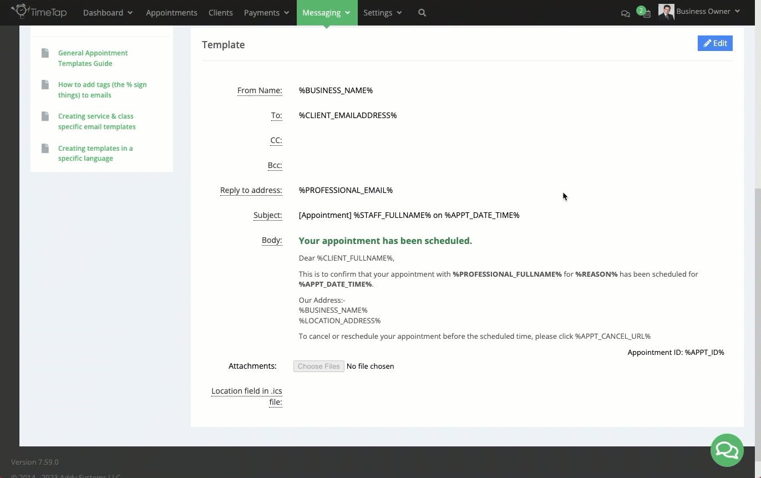
Task: Click the document icon beside Creating templates article
Action: [x=45, y=149]
